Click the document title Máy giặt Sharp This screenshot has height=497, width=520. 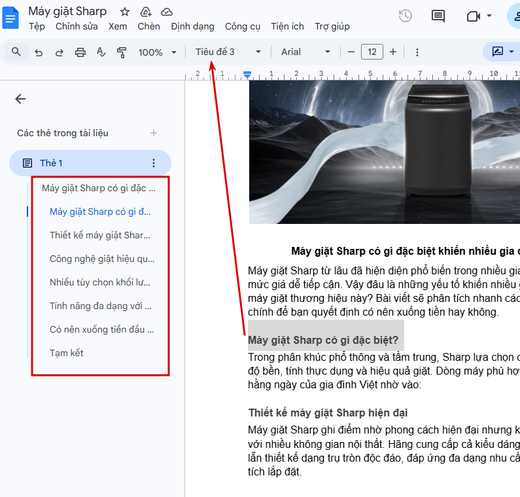(67, 11)
